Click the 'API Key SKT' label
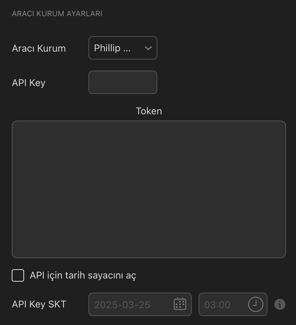The height and width of the screenshot is (325, 296). (x=39, y=304)
